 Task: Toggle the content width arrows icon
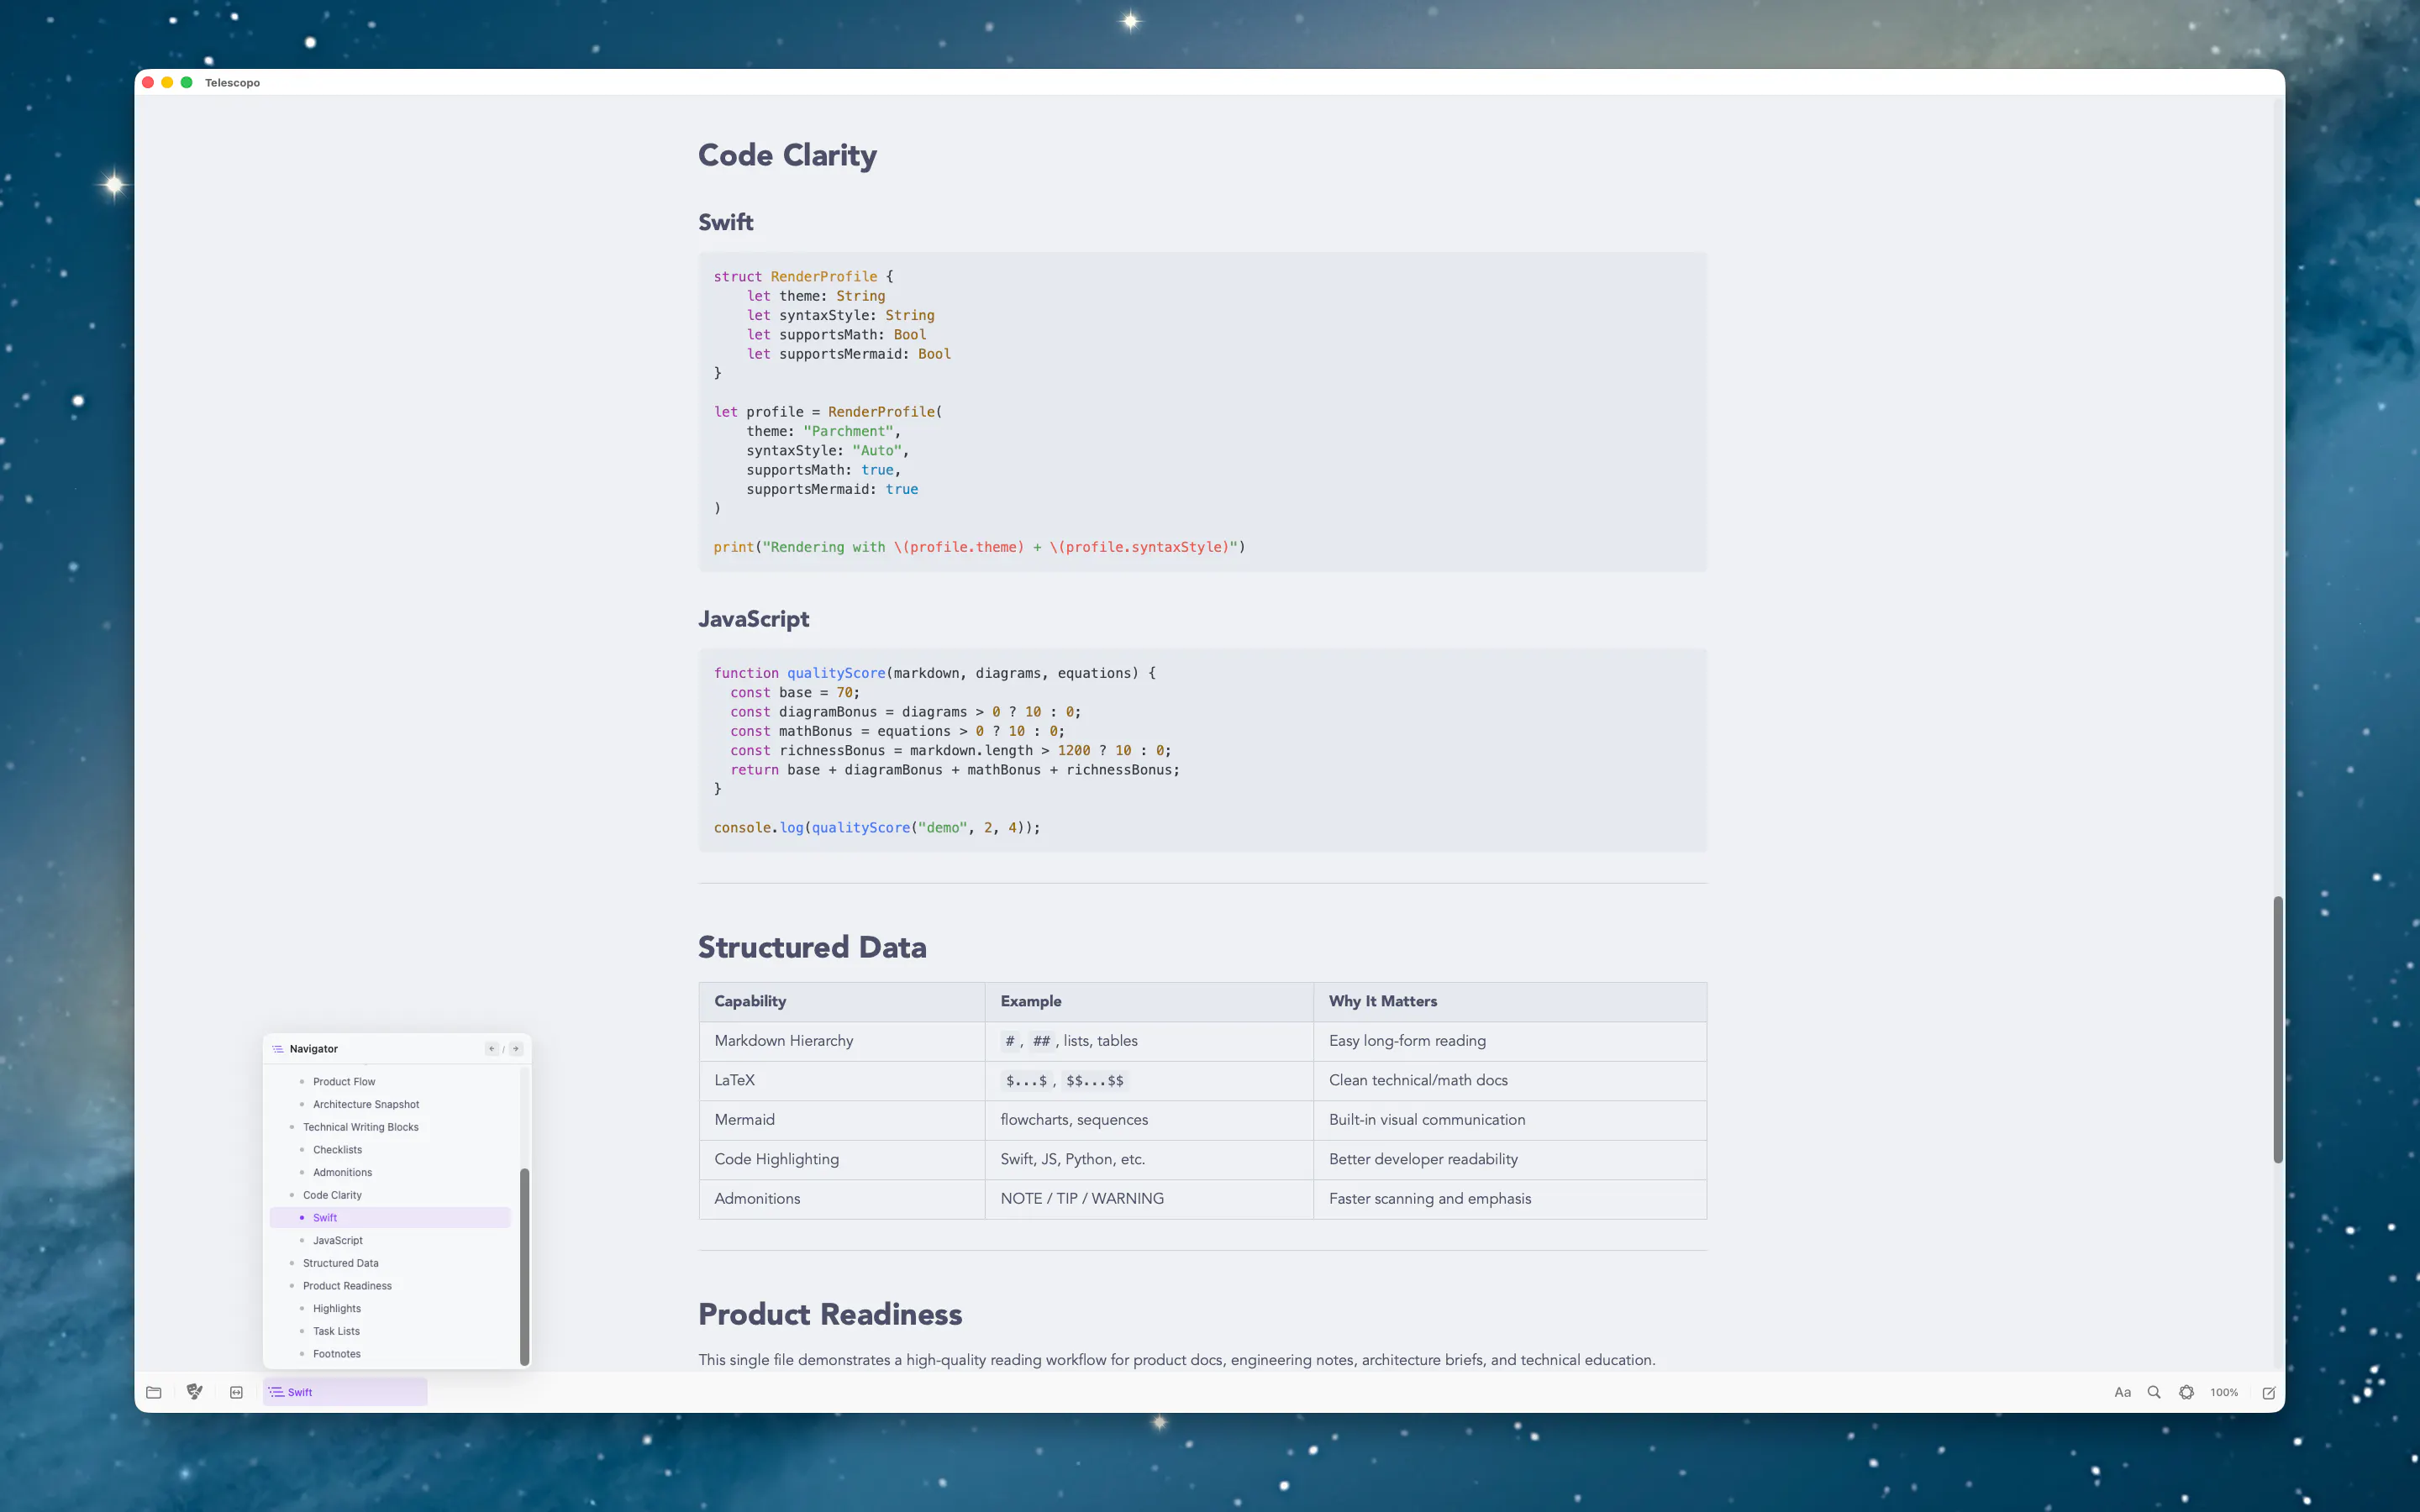pyautogui.click(x=236, y=1392)
